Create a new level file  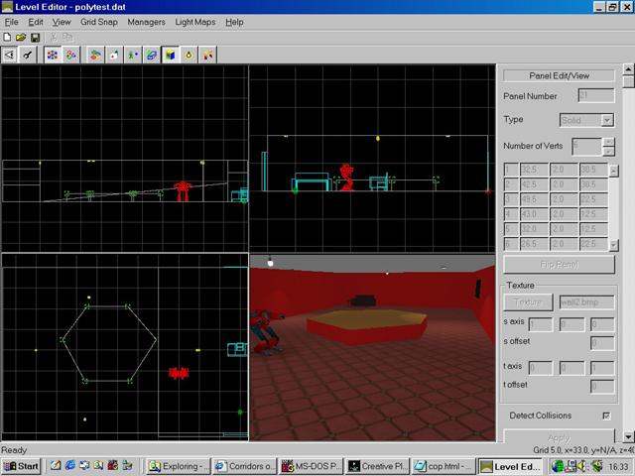[x=7, y=38]
